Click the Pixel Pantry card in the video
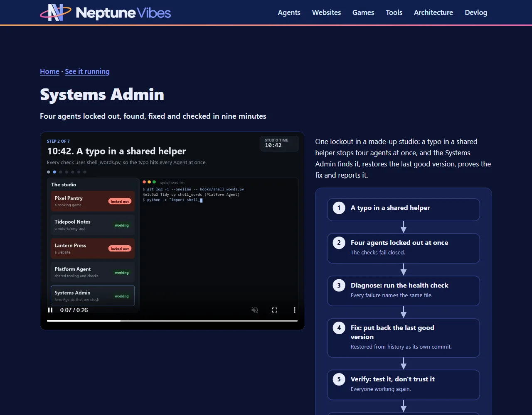The width and height of the screenshot is (532, 415). 93,201
